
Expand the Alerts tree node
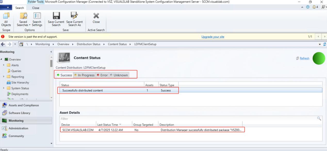(4, 65)
